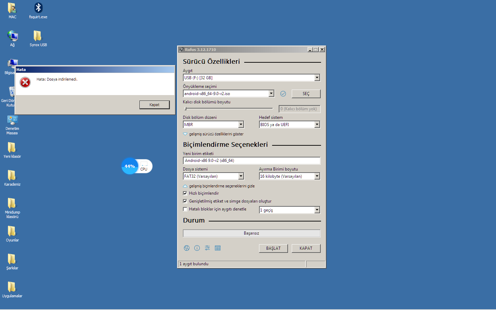Minimize the Rufus window
Image resolution: width=496 pixels, height=310 pixels.
tap(310, 50)
